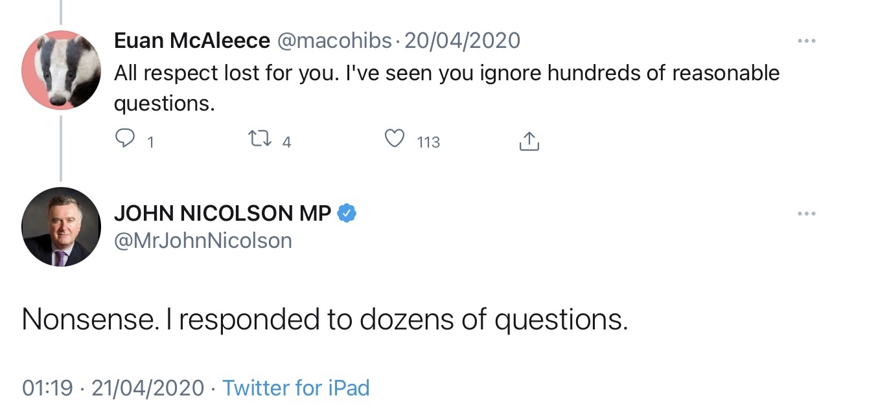The width and height of the screenshot is (878, 411).
Task: Open more options for Euan's tweet
Action: [x=807, y=41]
